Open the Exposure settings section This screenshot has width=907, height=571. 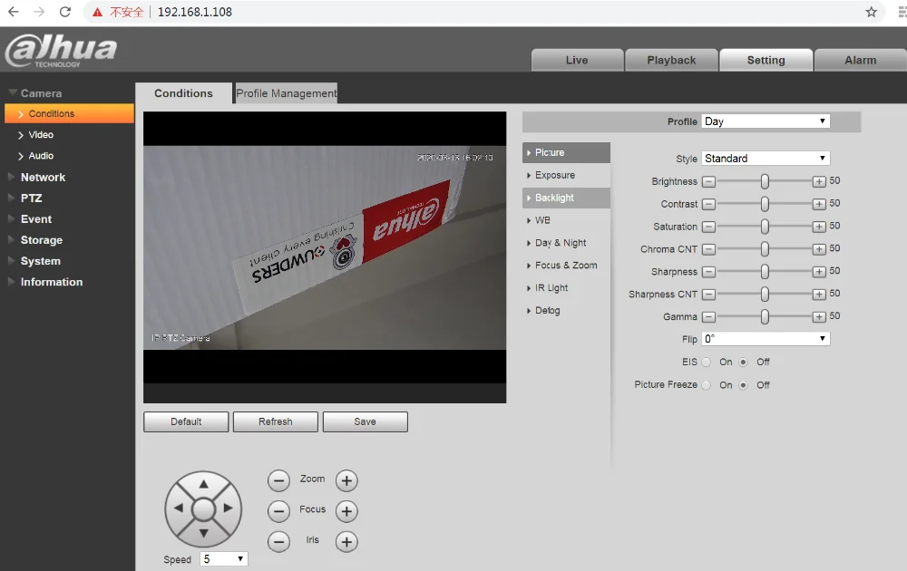566,175
